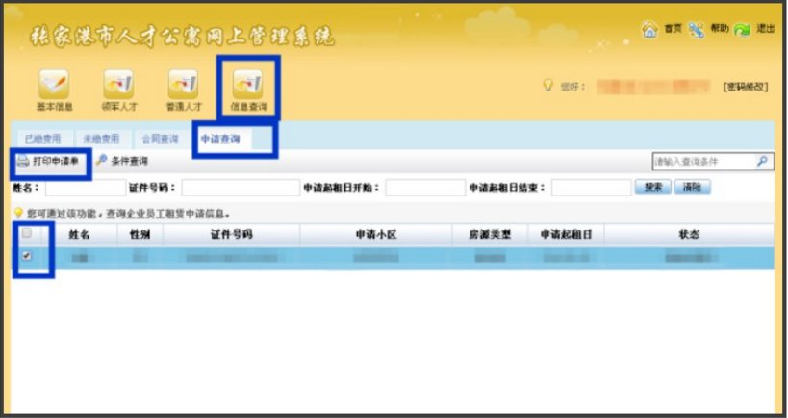Click the 申请起租日开始 date field
This screenshot has width=788, height=418.
424,188
